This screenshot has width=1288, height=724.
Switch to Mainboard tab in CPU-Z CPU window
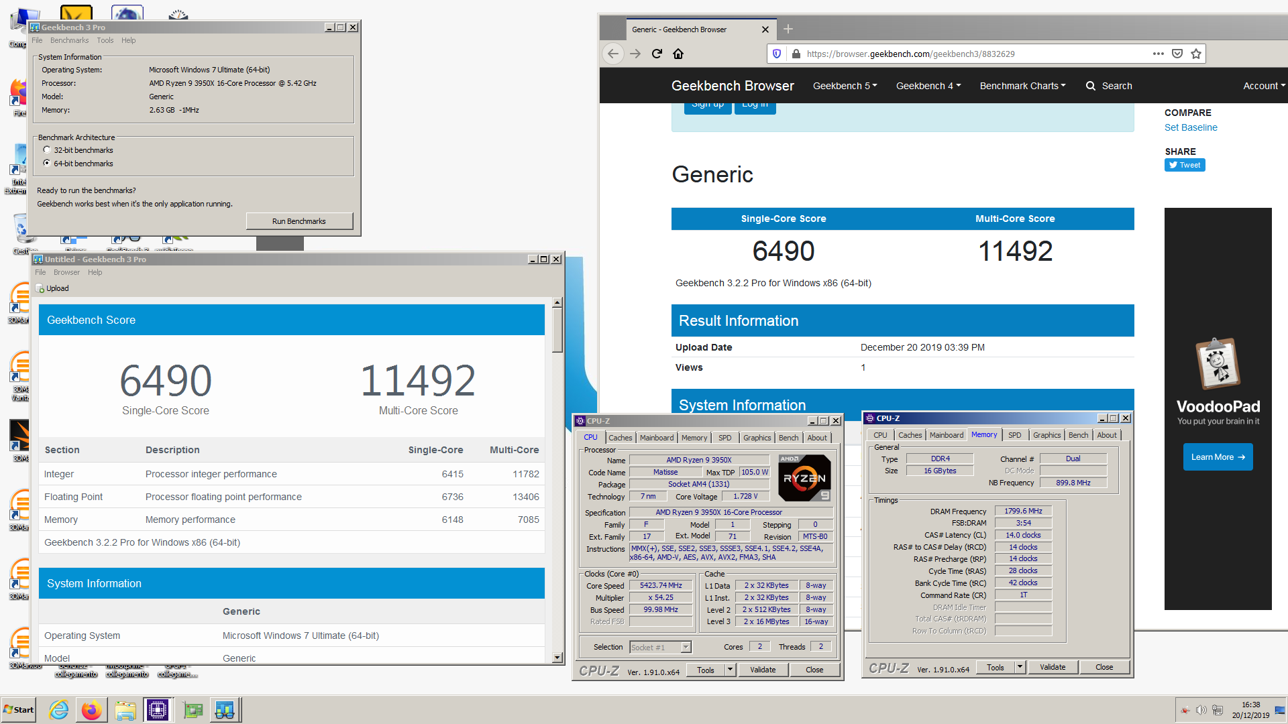coord(657,438)
